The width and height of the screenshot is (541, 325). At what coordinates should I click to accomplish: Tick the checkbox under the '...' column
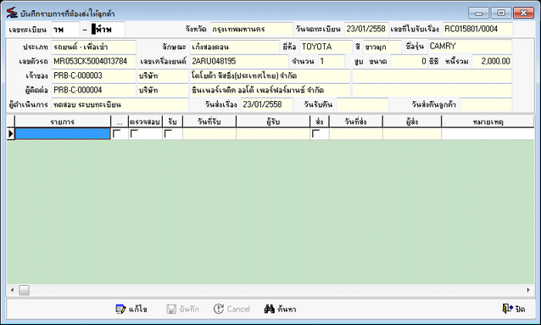click(117, 133)
